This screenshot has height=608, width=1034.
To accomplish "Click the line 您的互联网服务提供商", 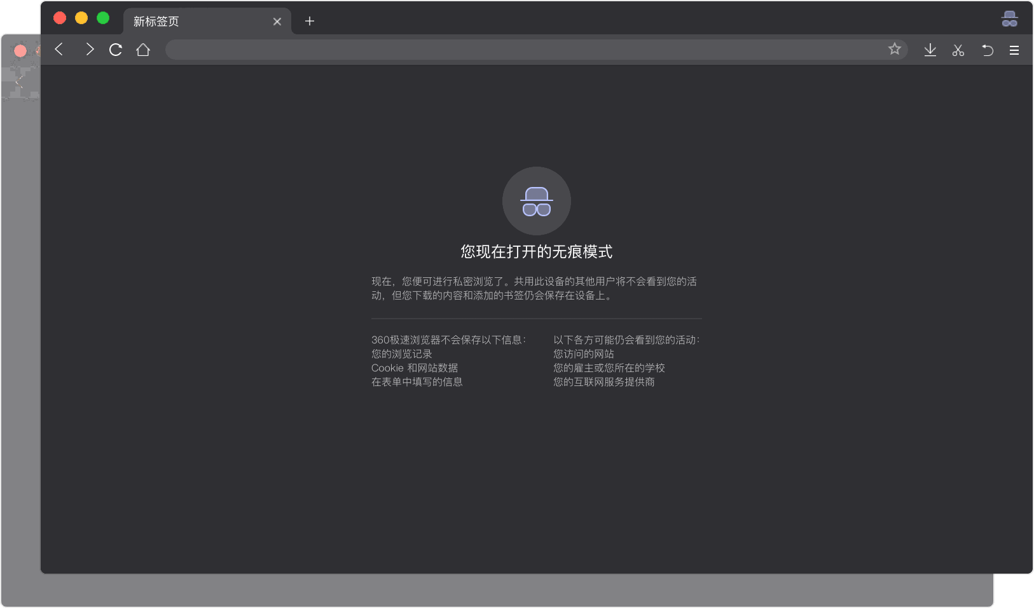I will click(x=604, y=382).
